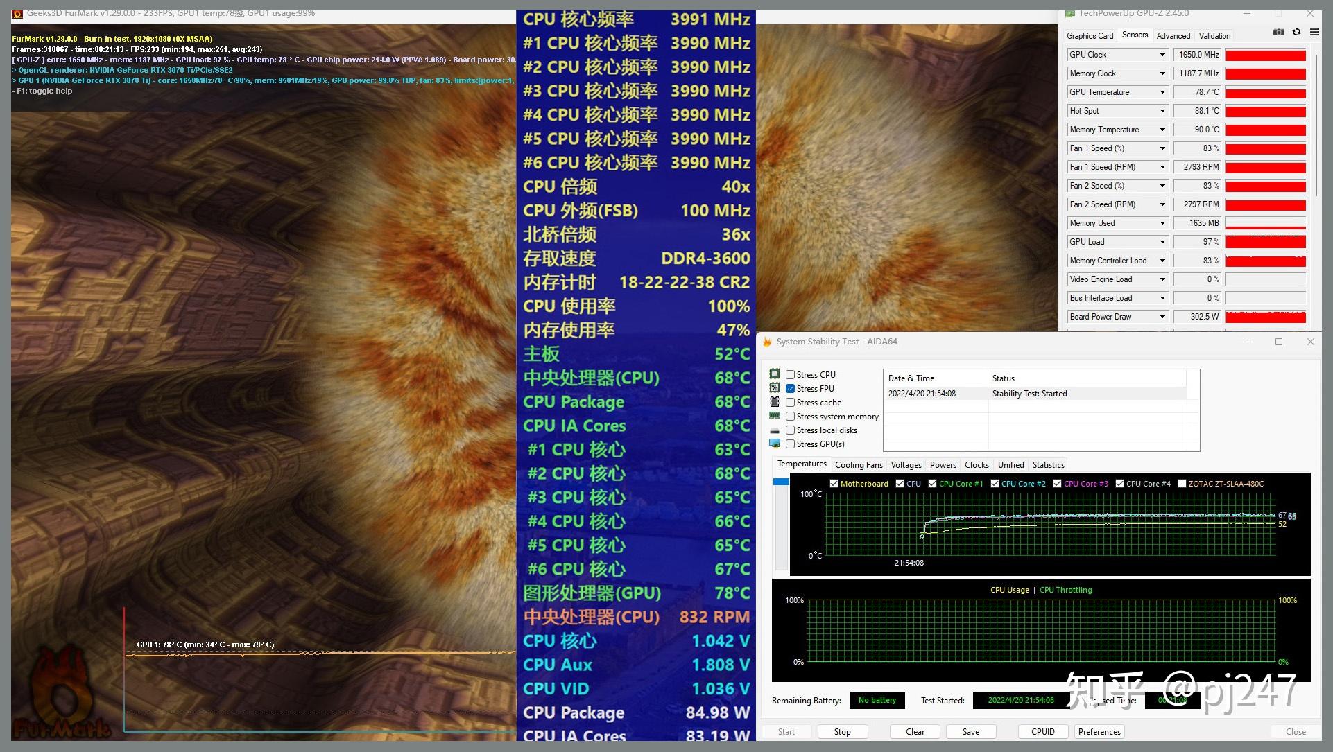Switch to Validation tab in GPU-Z
This screenshot has height=752, width=1333.
tap(1214, 36)
